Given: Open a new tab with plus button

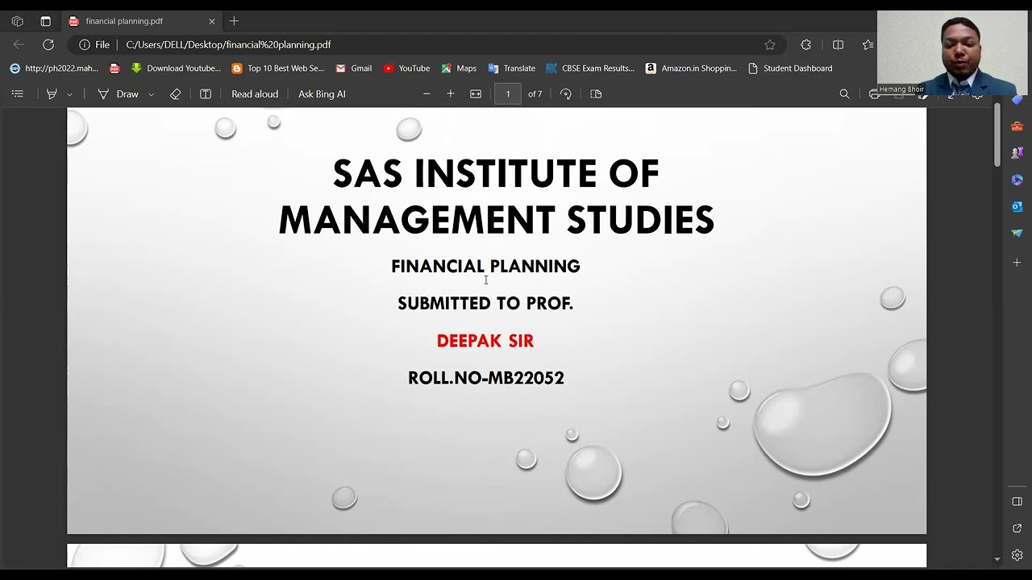Looking at the screenshot, I should click(234, 21).
